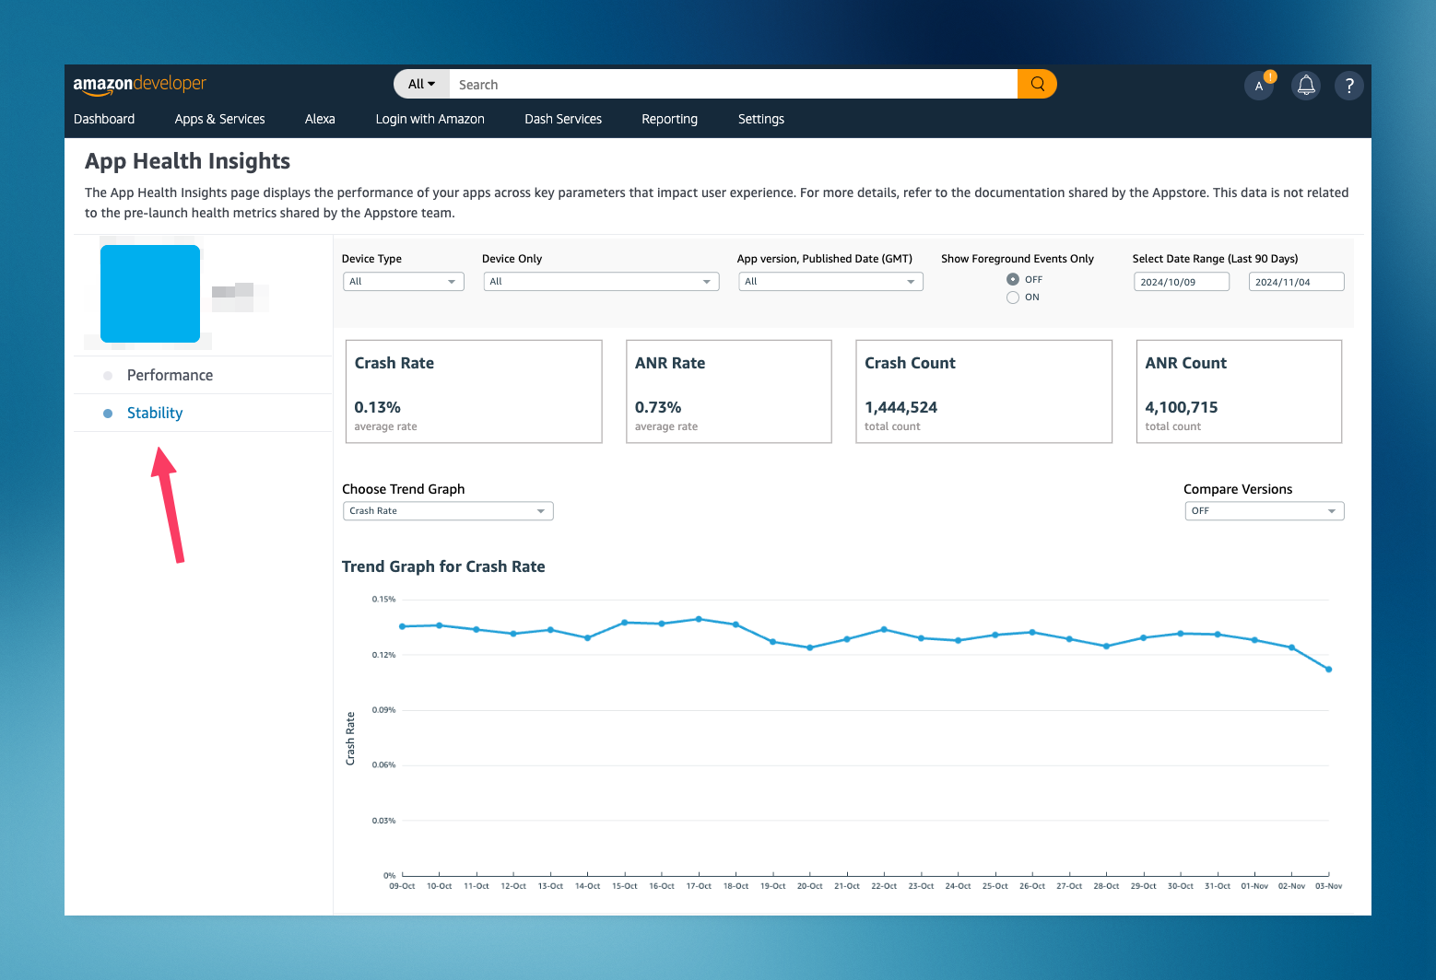Select the blue app icon thumbnail
The width and height of the screenshot is (1436, 980).
pos(149,293)
